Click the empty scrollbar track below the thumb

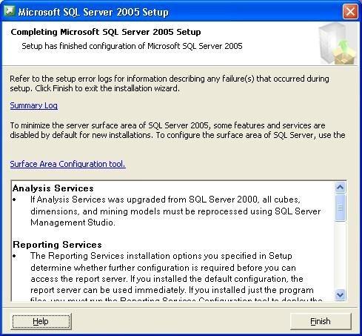click(341, 255)
